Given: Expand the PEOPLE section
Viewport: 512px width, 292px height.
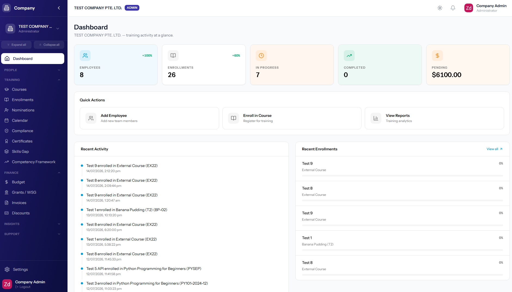Looking at the screenshot, I should (x=33, y=70).
